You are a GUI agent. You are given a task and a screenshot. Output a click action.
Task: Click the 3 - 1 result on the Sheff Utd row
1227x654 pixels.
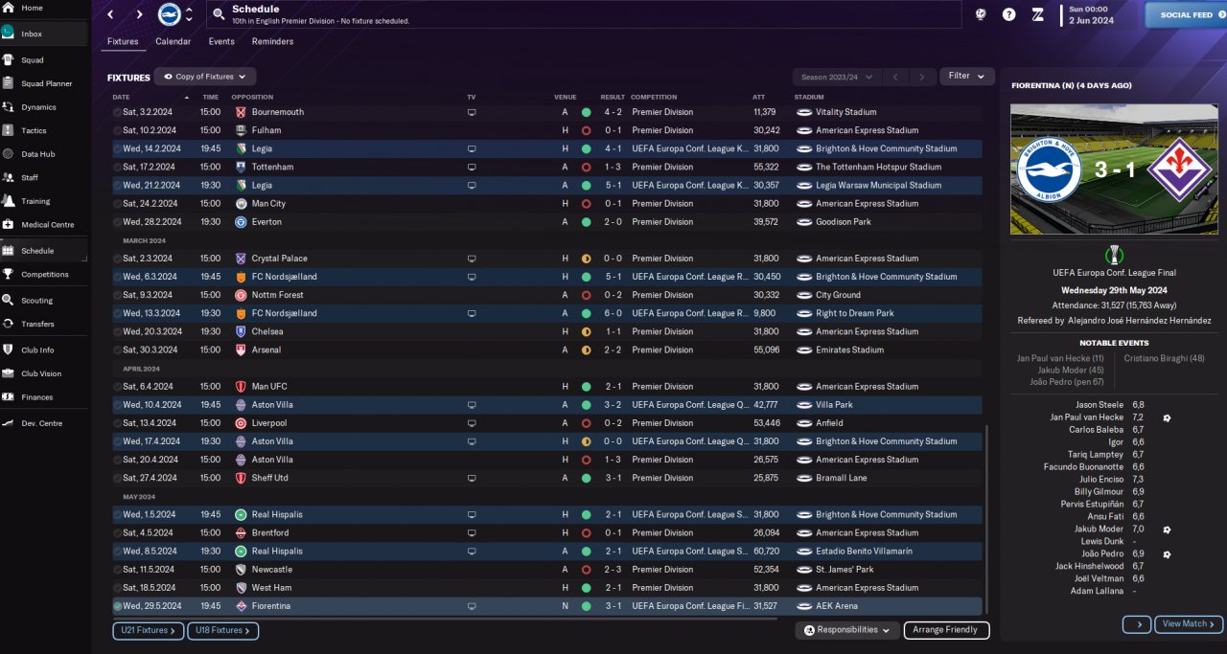click(x=613, y=478)
